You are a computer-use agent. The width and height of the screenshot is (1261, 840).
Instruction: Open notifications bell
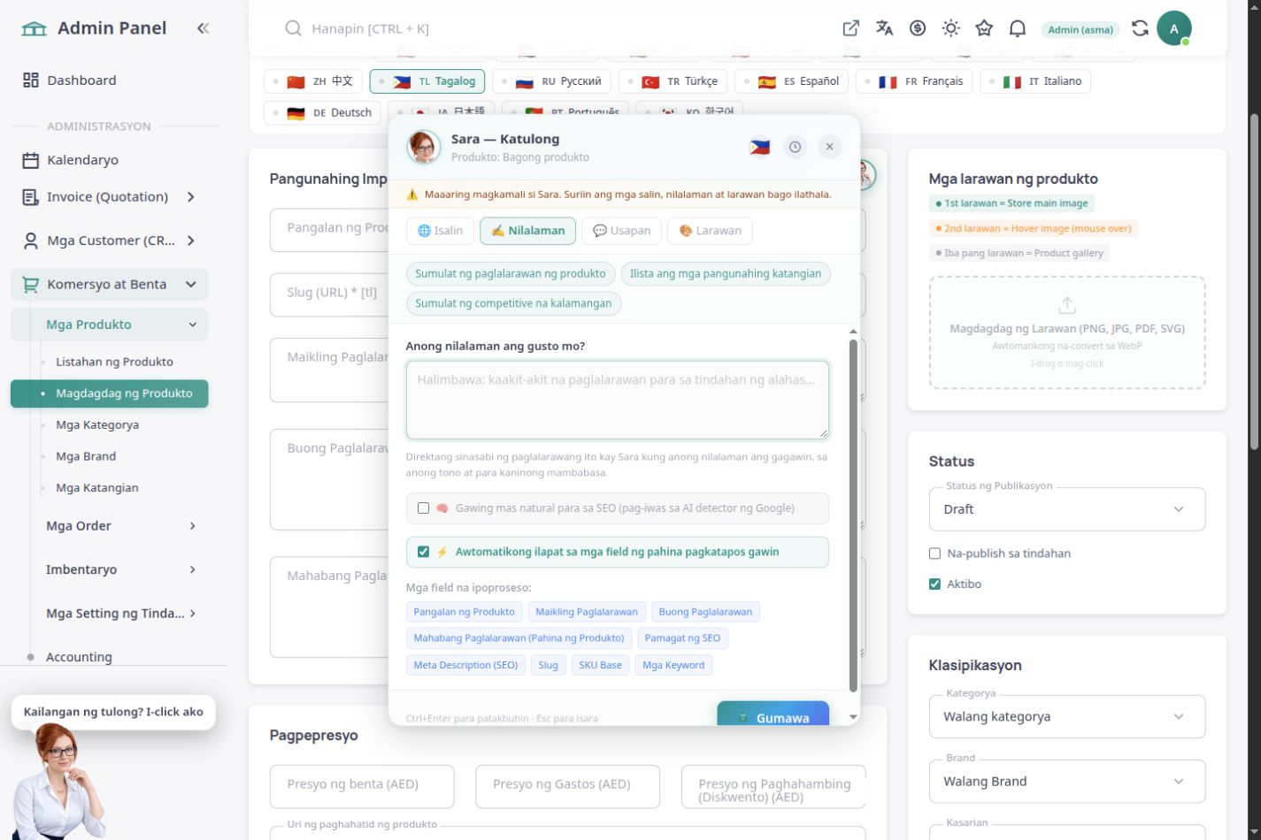tap(1018, 28)
